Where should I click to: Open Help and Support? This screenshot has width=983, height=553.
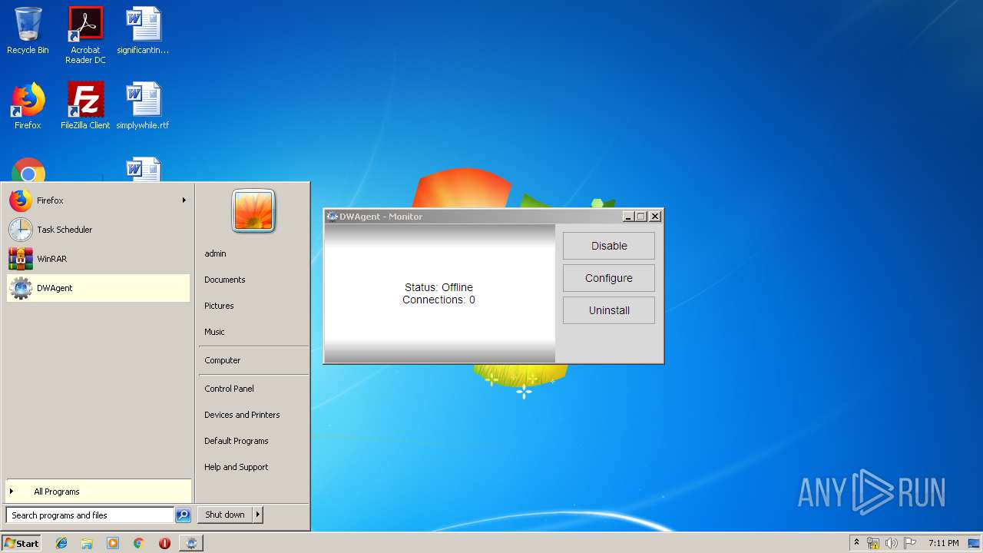(237, 467)
